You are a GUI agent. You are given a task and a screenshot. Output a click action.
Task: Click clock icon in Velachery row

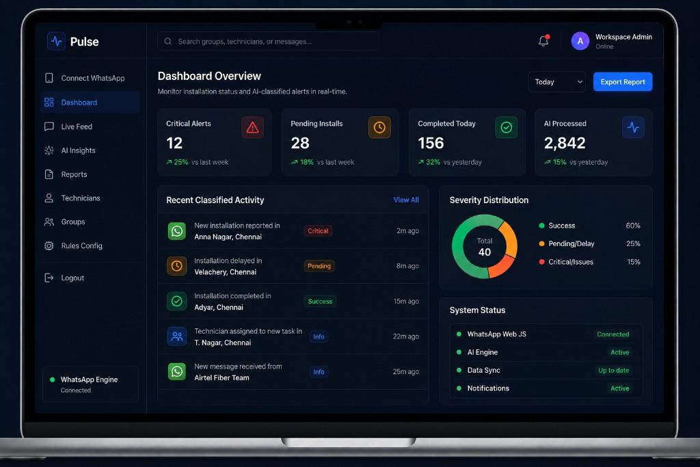tap(177, 266)
